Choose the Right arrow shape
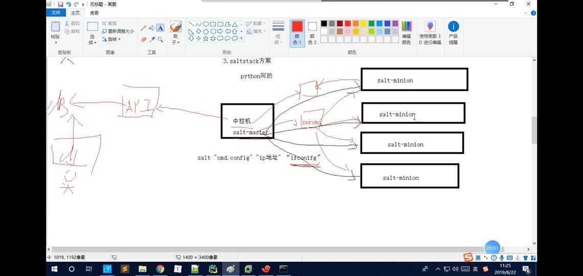The image size is (583, 276). (220, 31)
